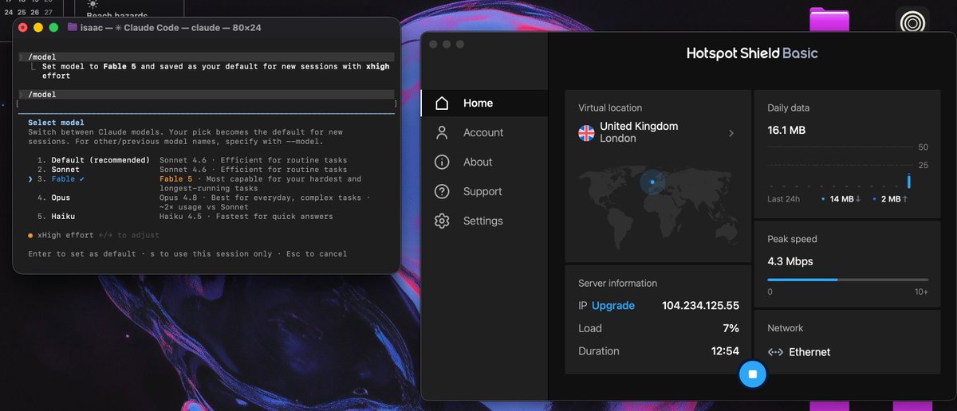Click the upload arrow beside 2 MB
Image resolution: width=957 pixels, height=411 pixels.
click(x=905, y=198)
